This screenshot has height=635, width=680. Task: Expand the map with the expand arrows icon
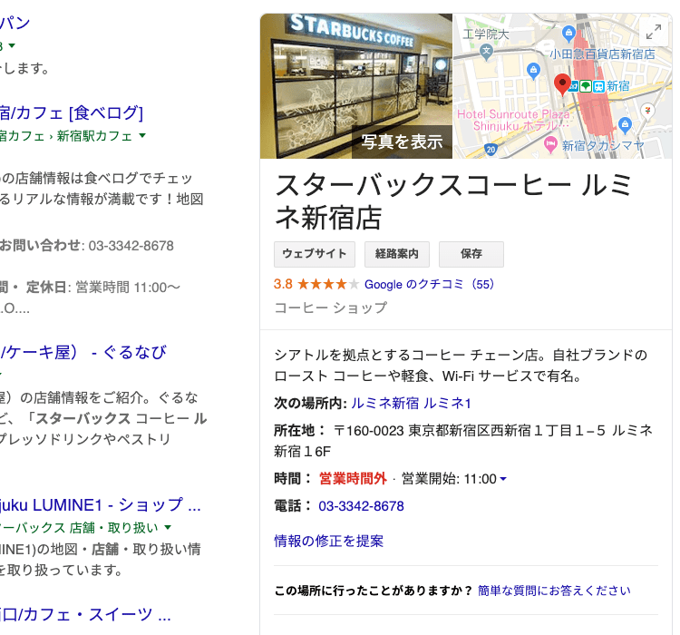click(654, 32)
